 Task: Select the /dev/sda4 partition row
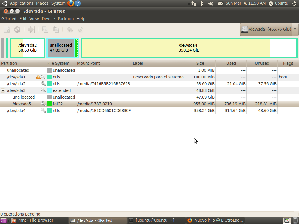point(149,111)
